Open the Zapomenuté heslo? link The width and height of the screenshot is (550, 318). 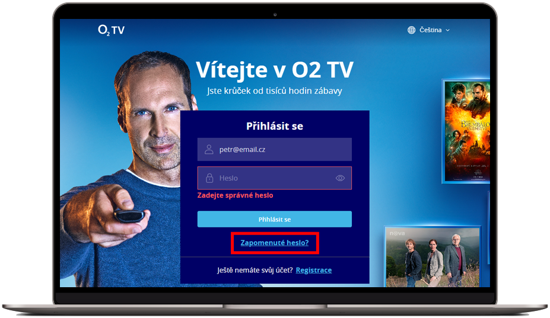point(275,243)
